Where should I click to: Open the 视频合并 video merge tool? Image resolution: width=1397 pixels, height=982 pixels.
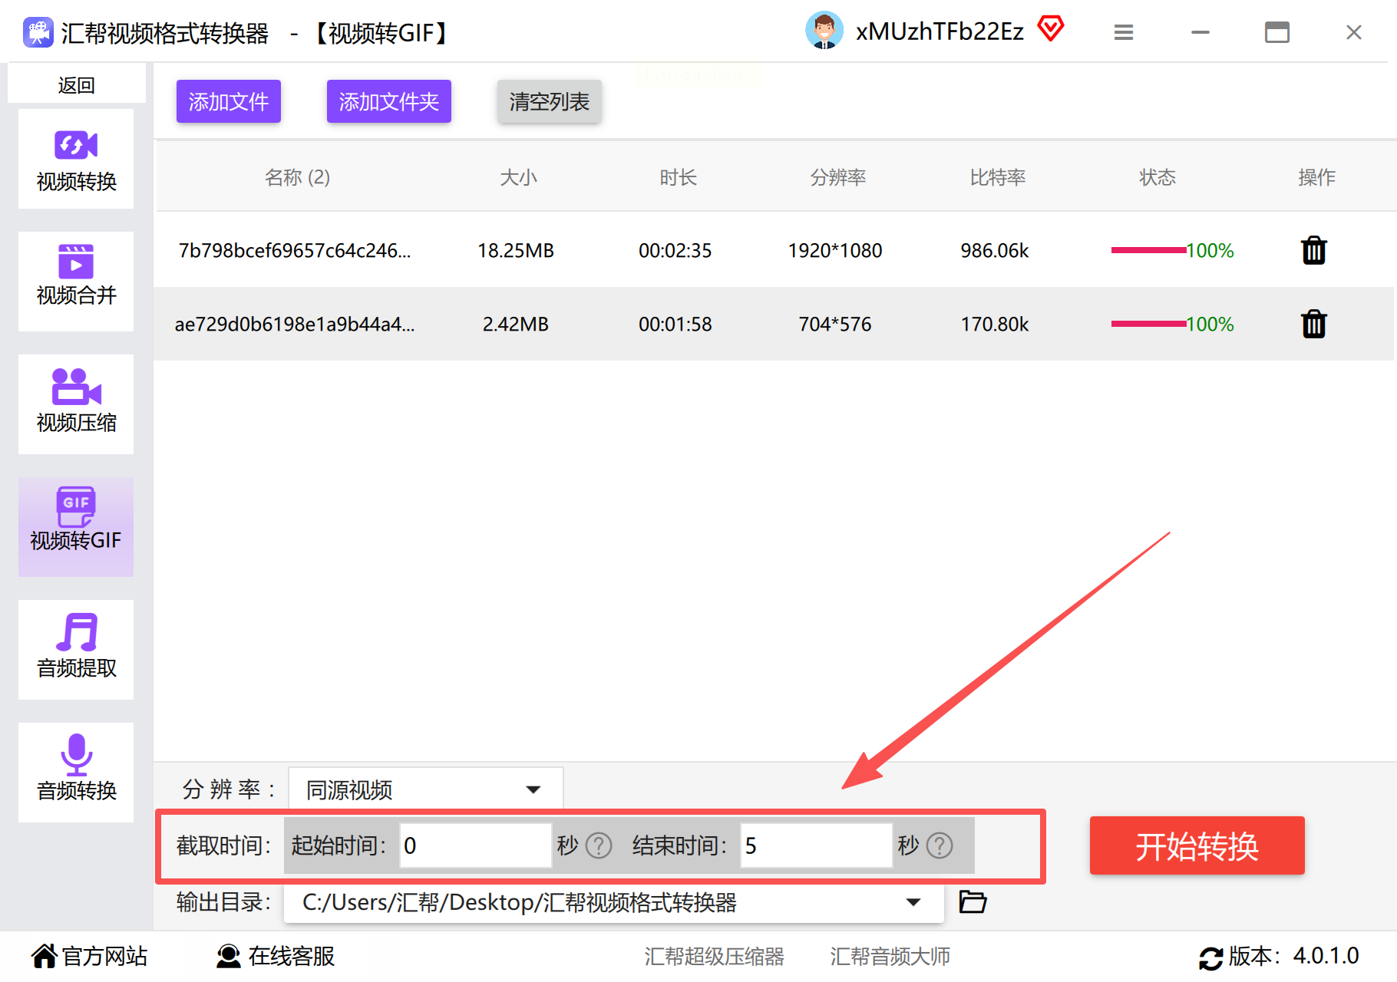tap(76, 282)
